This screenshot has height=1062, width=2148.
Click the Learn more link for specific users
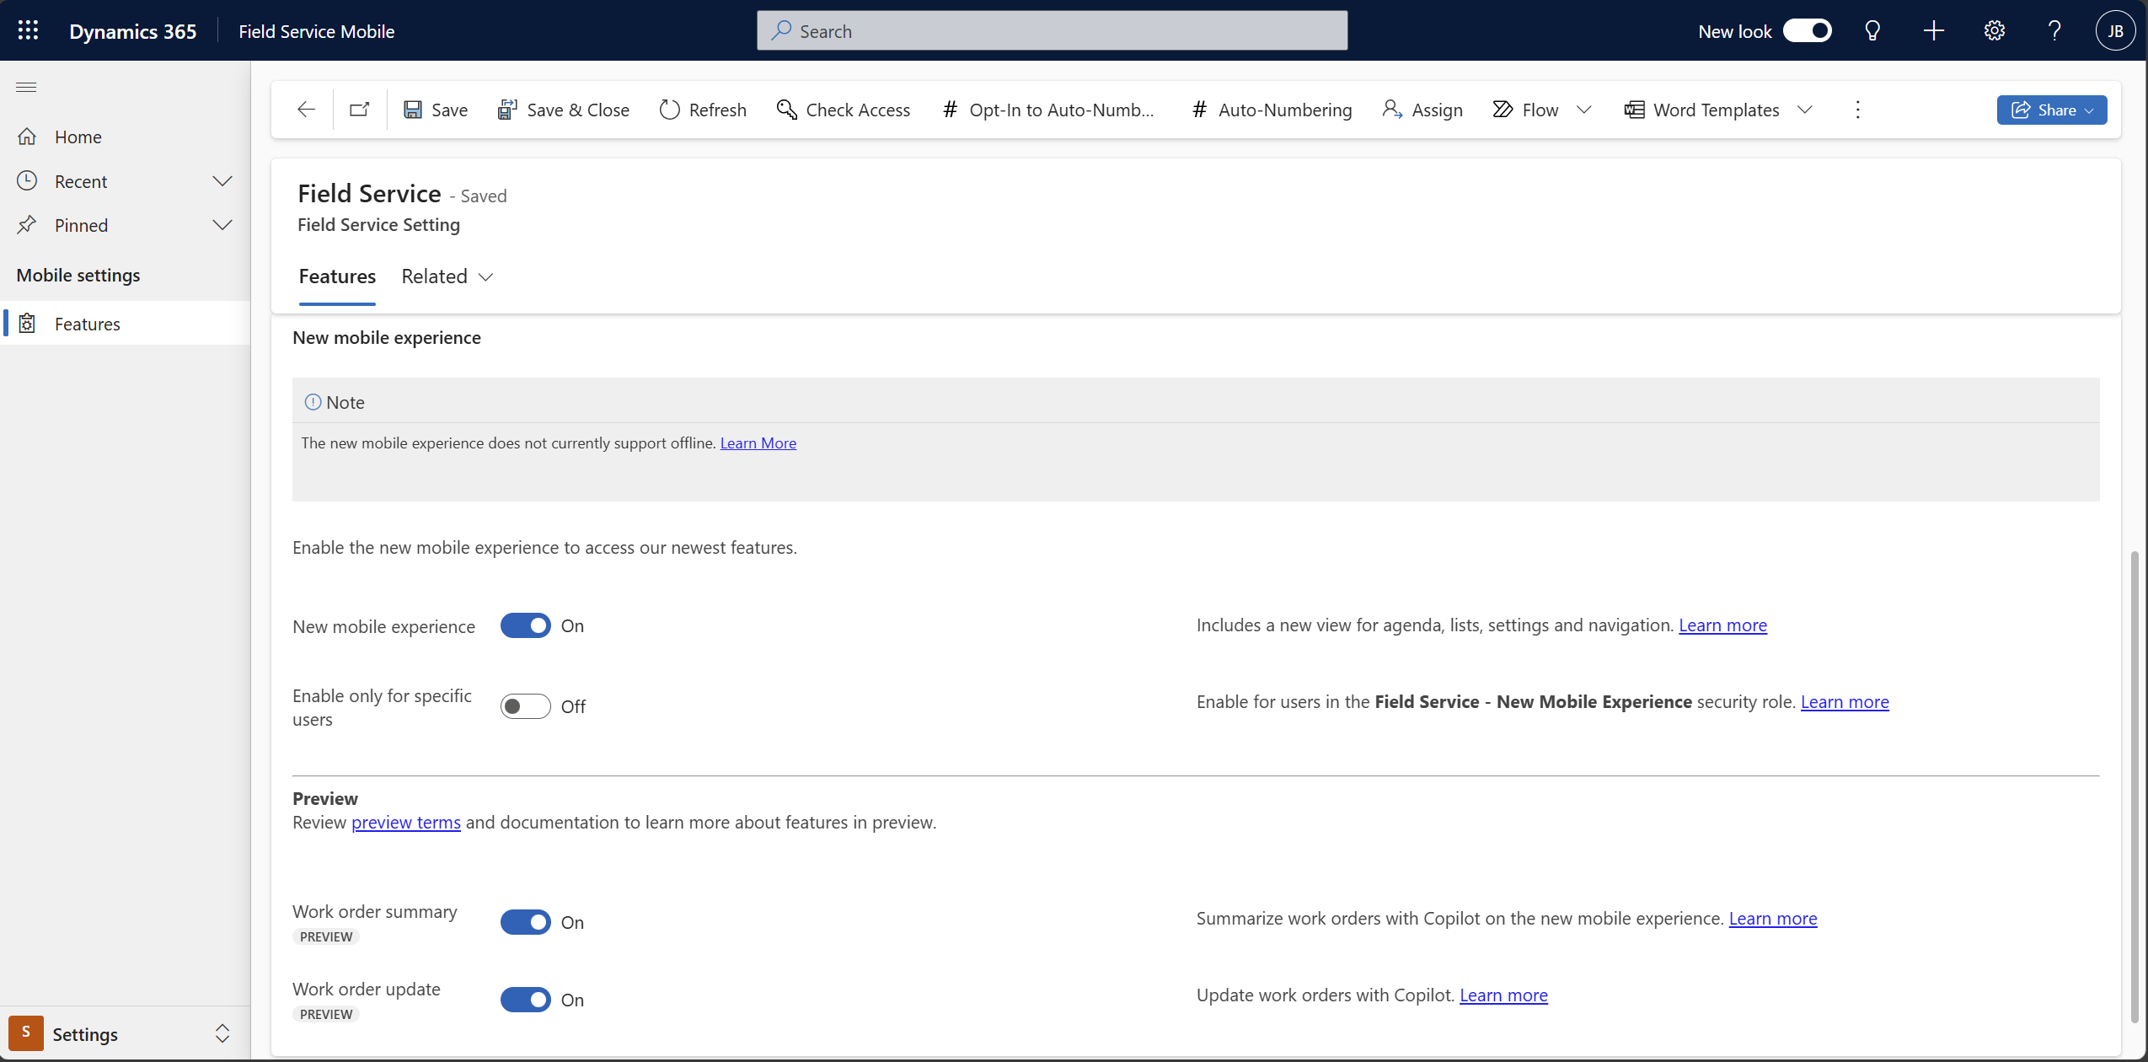point(1845,700)
